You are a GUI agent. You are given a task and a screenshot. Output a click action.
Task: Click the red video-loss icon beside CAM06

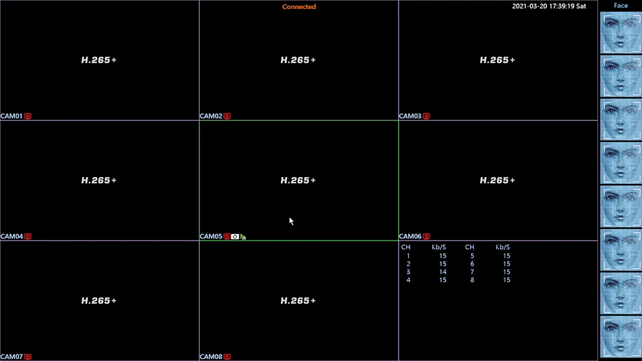pyautogui.click(x=427, y=237)
